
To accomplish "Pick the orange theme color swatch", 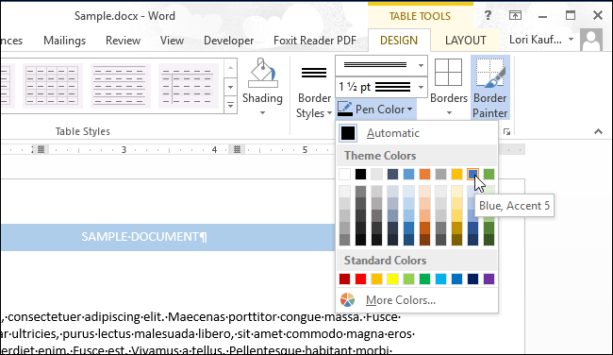I will pos(425,174).
